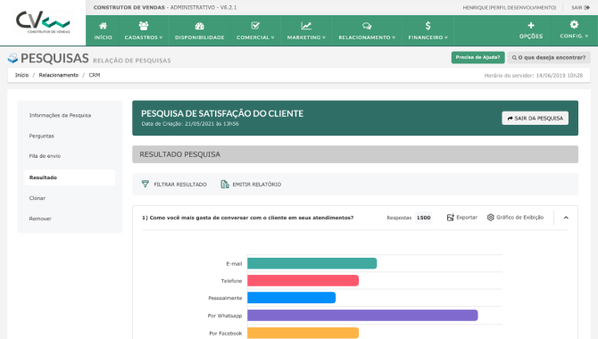Viewport: 598px width, 339px height.
Task: Click the purple Por Whatsapp bar
Action: tap(362, 315)
